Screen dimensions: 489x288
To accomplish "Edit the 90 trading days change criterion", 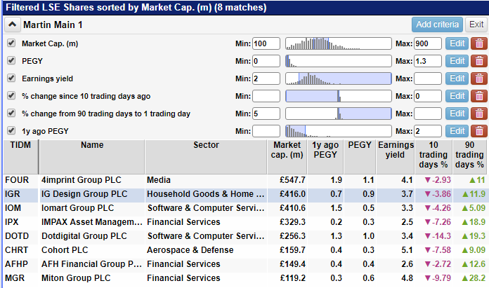I will (457, 114).
